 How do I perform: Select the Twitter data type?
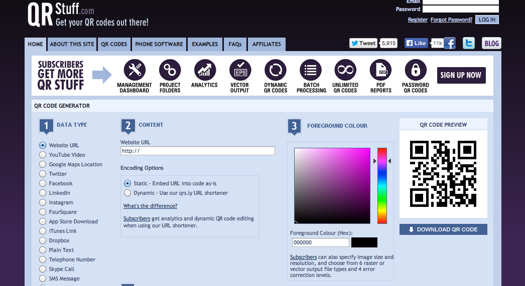(43, 174)
